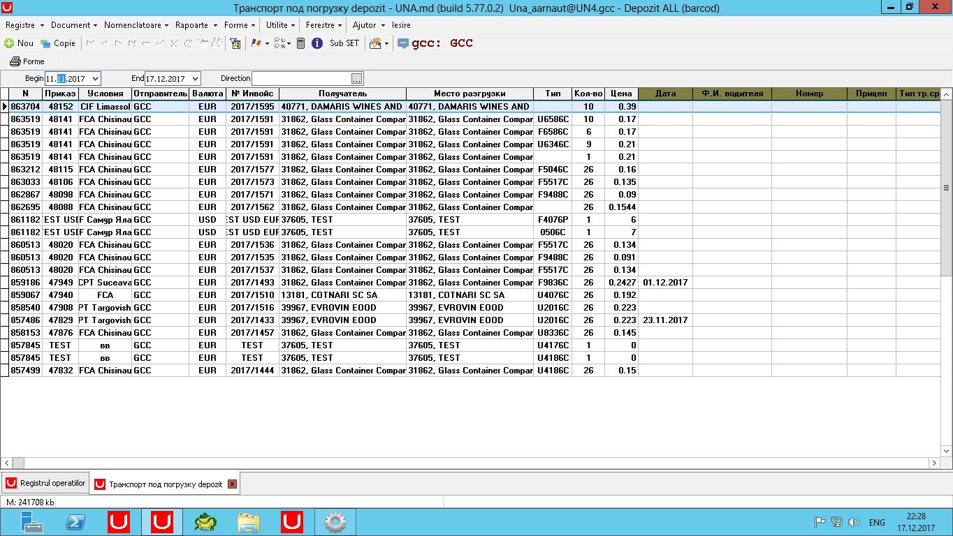Open the filter table icon in toolbar

pos(235,43)
